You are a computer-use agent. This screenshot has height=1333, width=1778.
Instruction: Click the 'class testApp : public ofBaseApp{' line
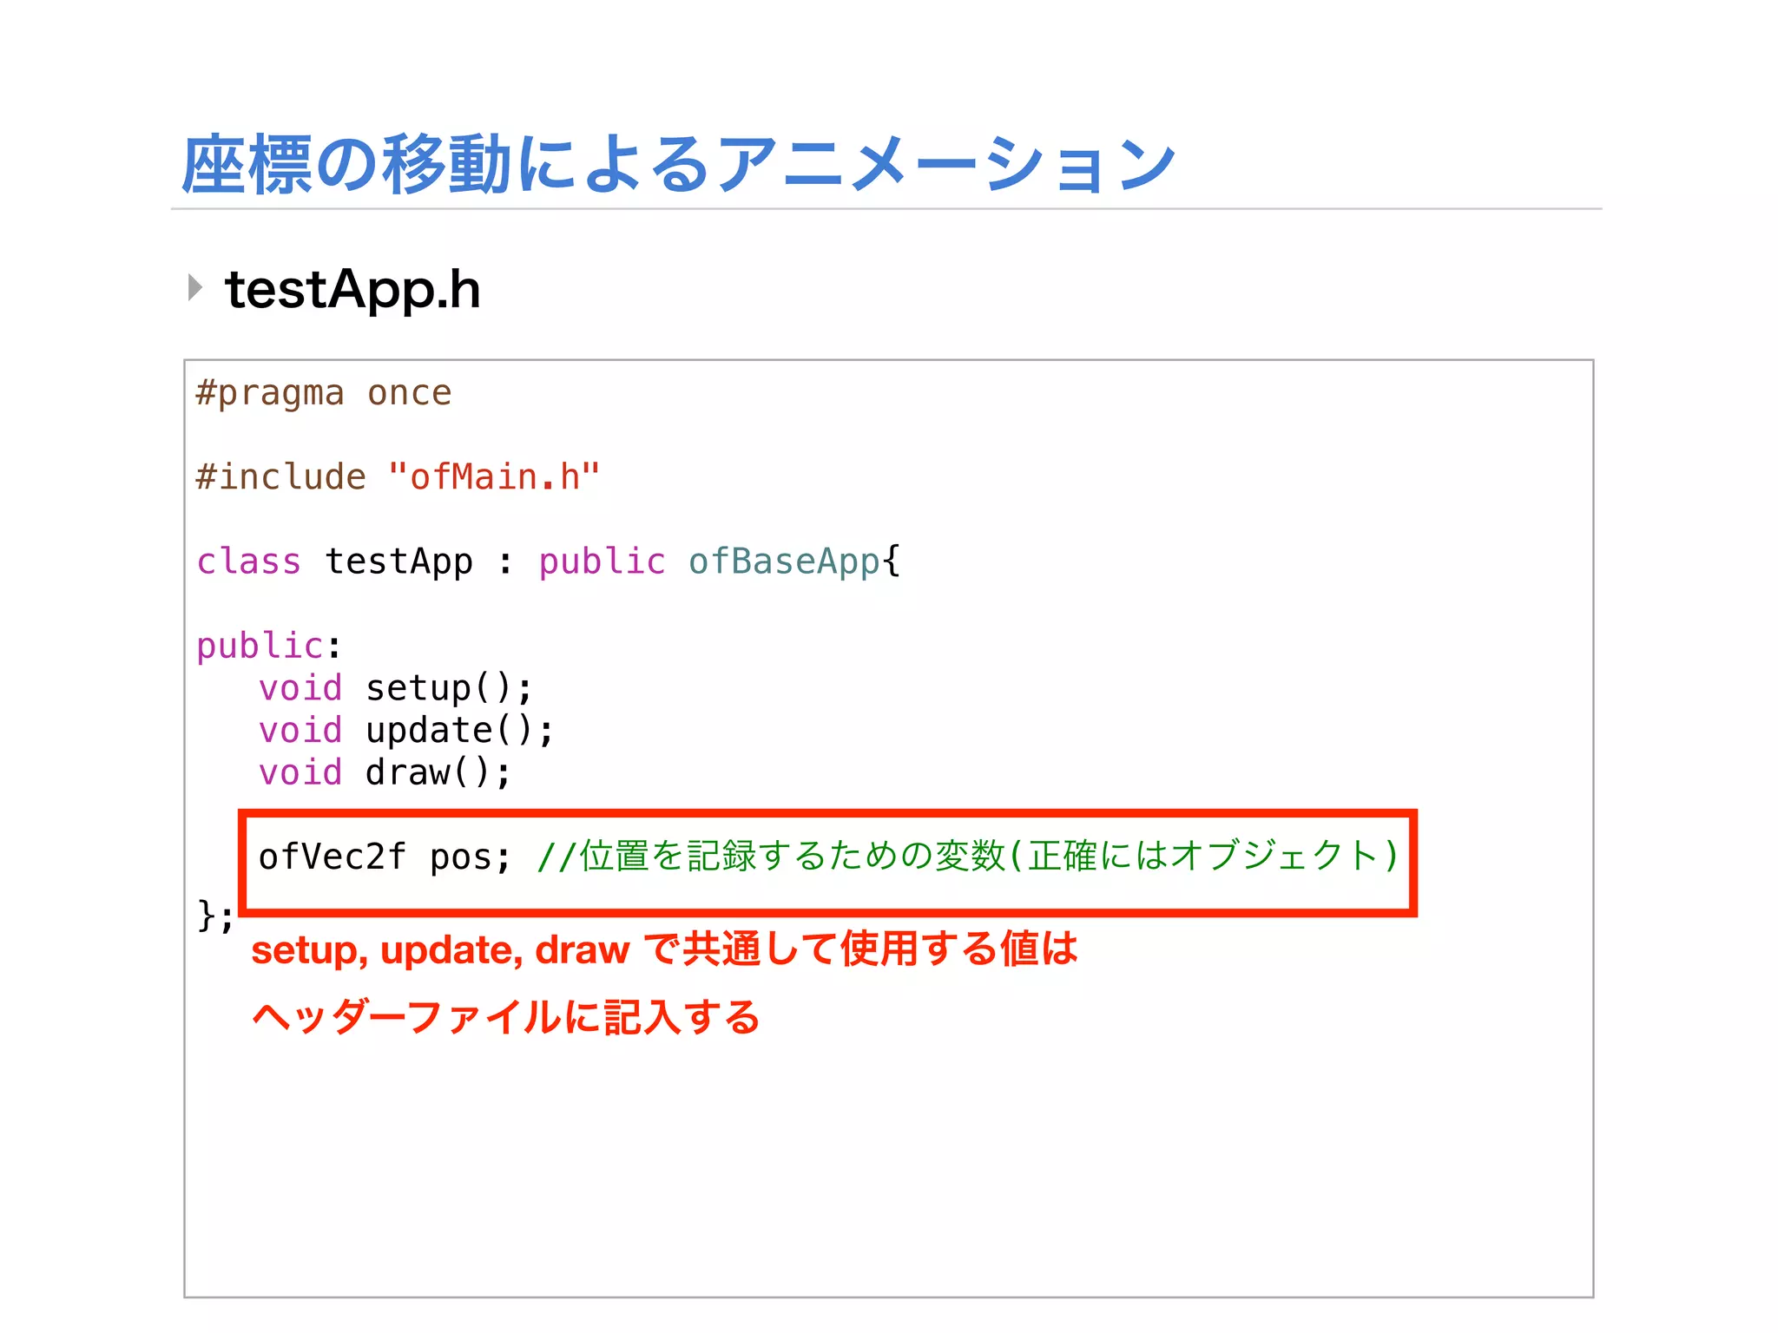click(549, 561)
